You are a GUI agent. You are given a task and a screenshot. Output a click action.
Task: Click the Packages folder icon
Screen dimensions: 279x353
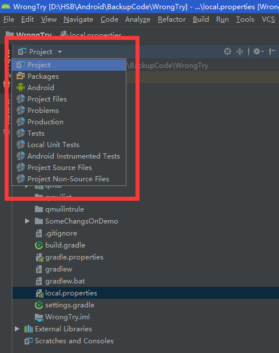pos(21,76)
